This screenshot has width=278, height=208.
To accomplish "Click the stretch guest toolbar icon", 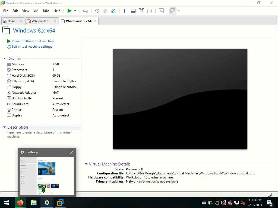I will point(173,11).
